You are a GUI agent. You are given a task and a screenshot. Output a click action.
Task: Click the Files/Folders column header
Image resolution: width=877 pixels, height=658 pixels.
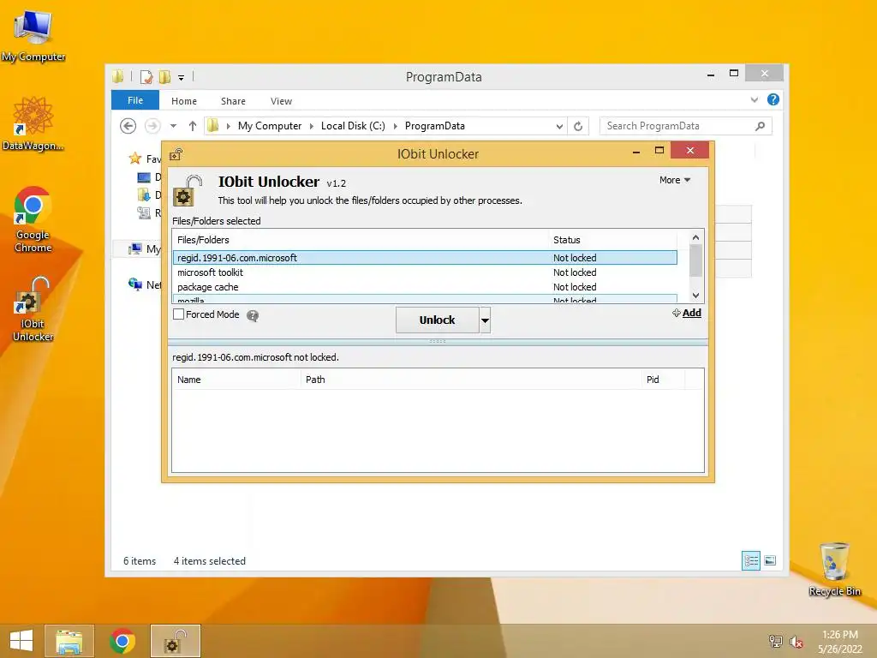pos(361,240)
